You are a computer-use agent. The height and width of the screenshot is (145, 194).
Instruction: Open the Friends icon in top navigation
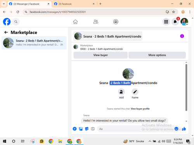pyautogui.click(x=96, y=22)
